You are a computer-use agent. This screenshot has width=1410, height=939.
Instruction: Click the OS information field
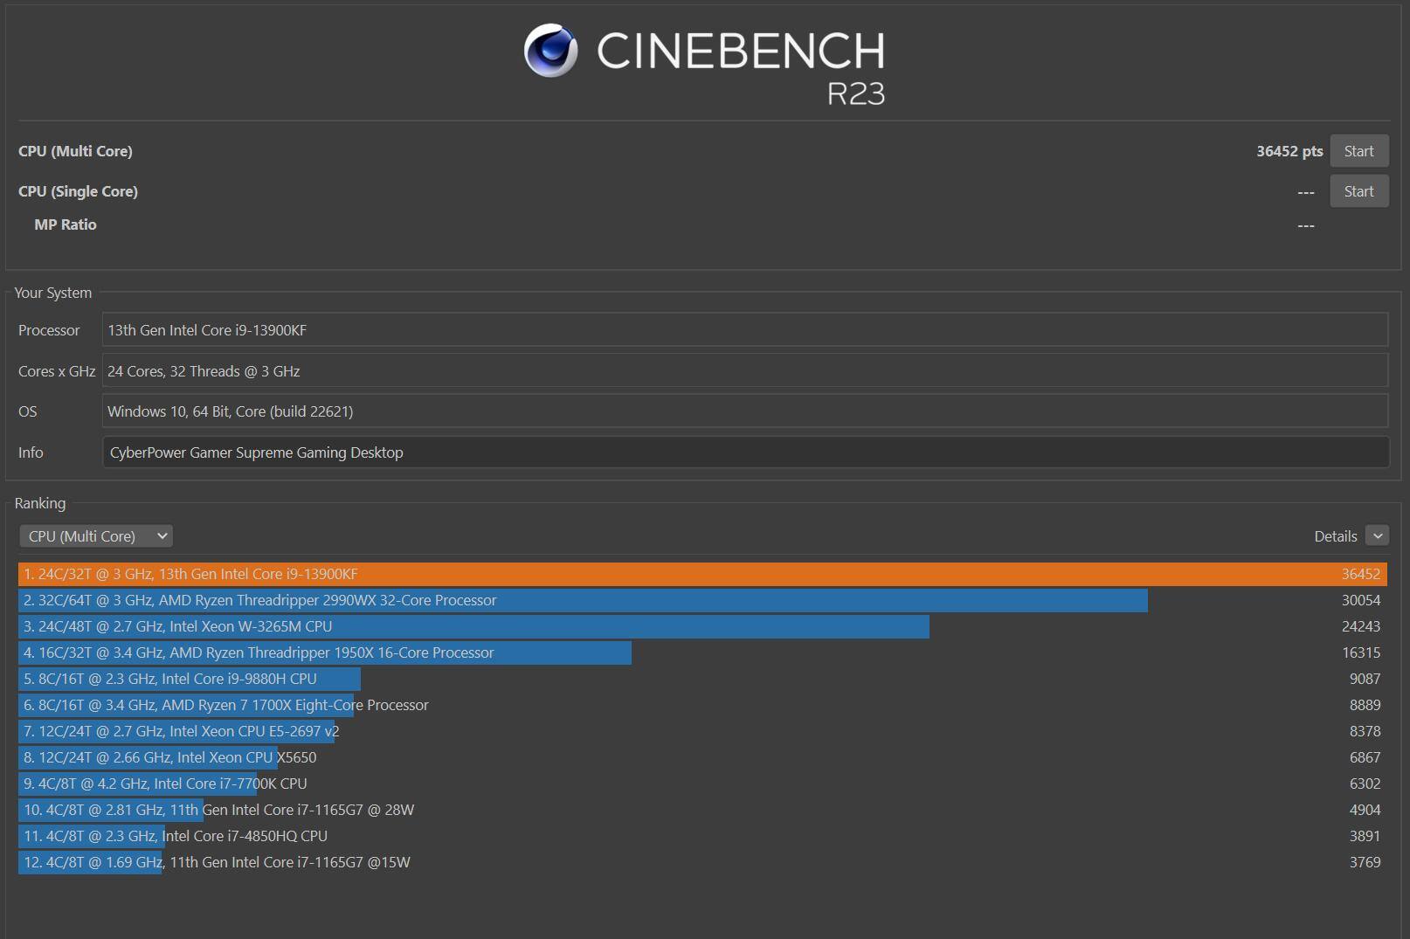[x=744, y=411]
